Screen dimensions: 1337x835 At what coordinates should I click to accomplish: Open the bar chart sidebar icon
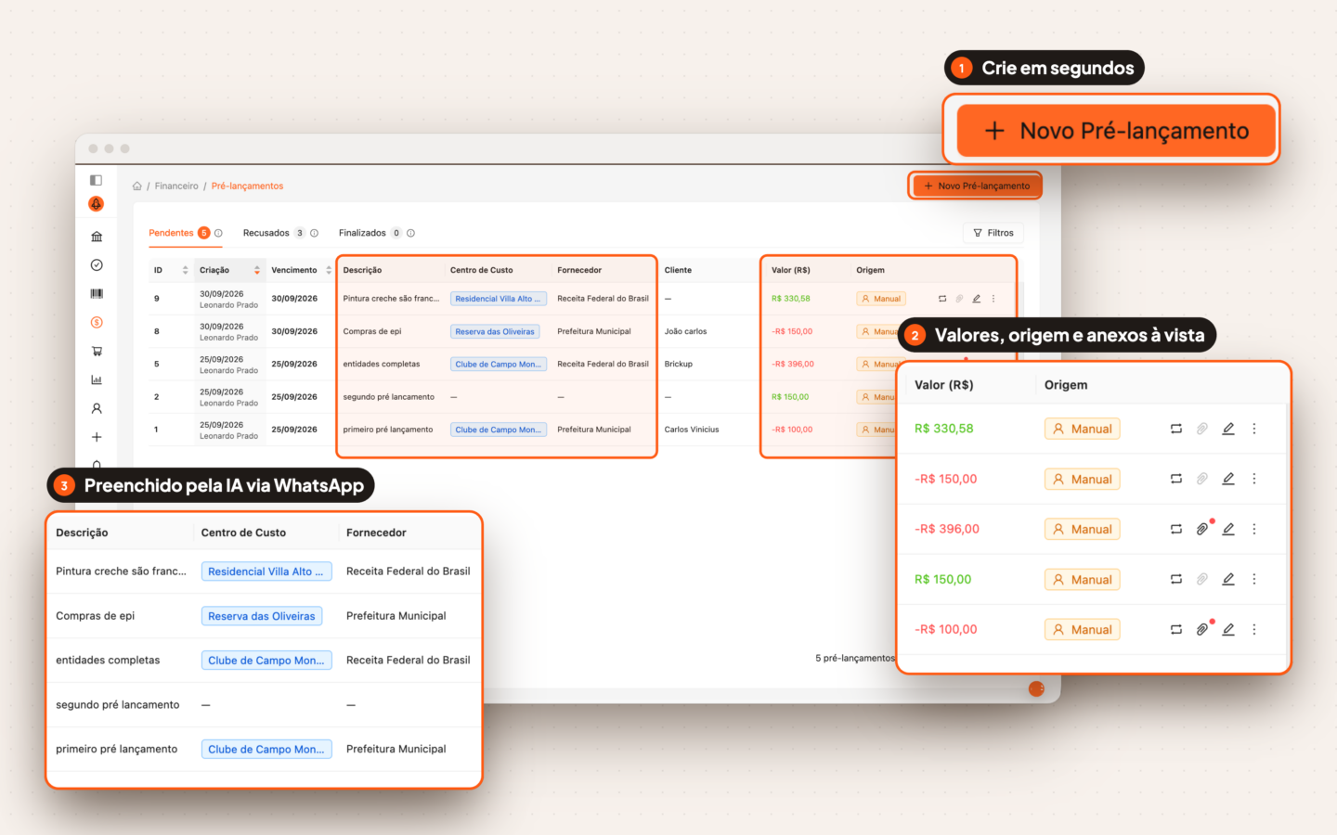coord(97,379)
